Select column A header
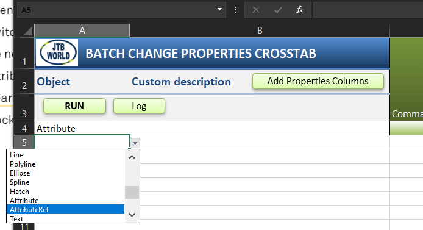Viewport: 423px width, 230px height. (82, 31)
